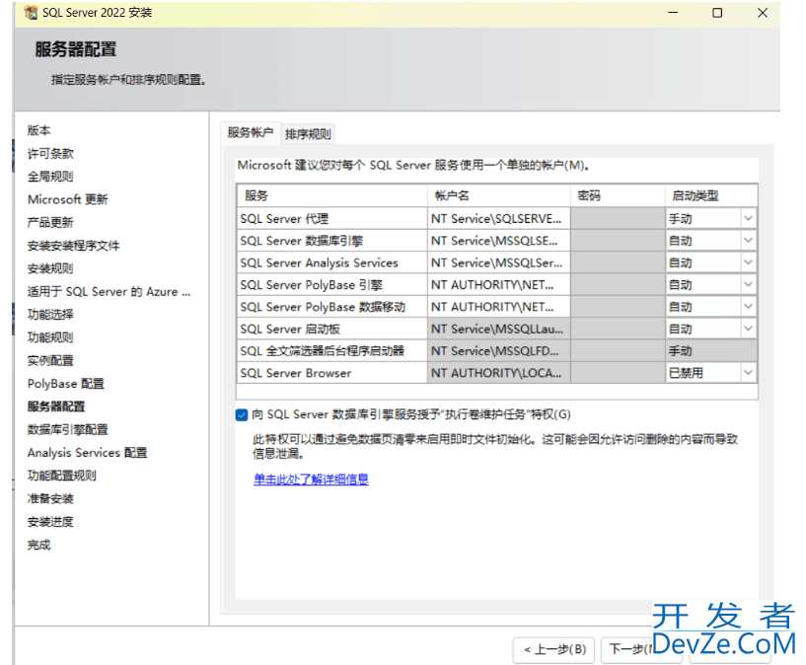Select 产品更新 step in the sidebar
The height and width of the screenshot is (665, 806).
pos(50,223)
